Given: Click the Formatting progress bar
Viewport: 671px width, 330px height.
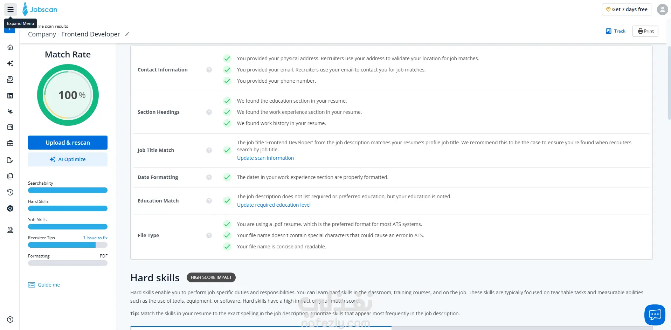Looking at the screenshot, I should (68, 263).
